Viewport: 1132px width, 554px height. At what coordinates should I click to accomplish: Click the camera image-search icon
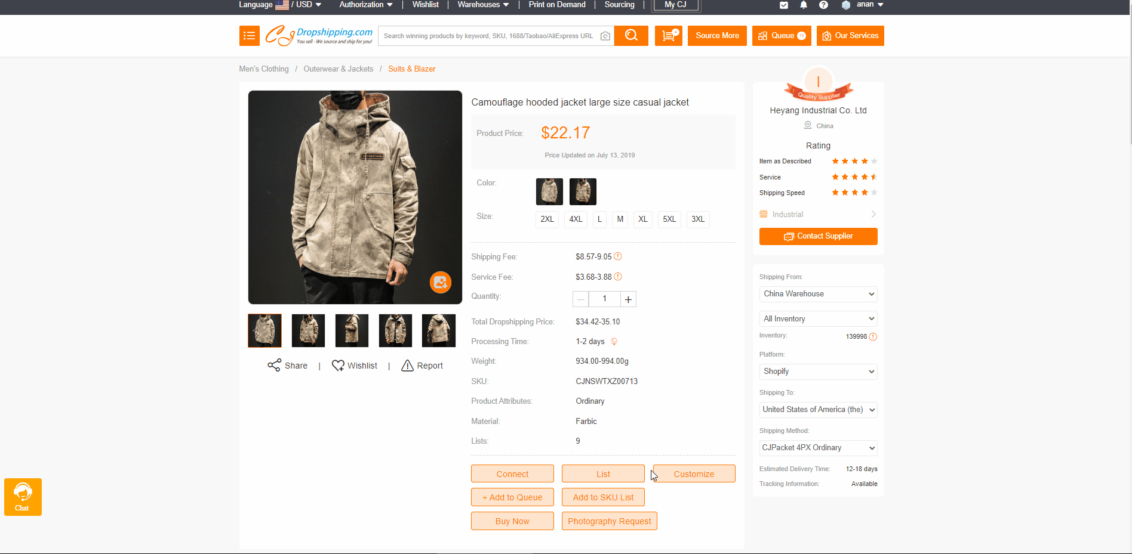click(x=605, y=36)
